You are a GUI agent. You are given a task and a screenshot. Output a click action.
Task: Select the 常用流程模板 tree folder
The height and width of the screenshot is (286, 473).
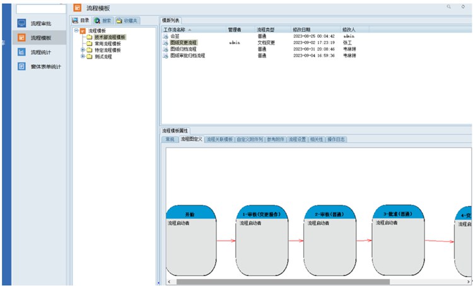click(x=108, y=43)
